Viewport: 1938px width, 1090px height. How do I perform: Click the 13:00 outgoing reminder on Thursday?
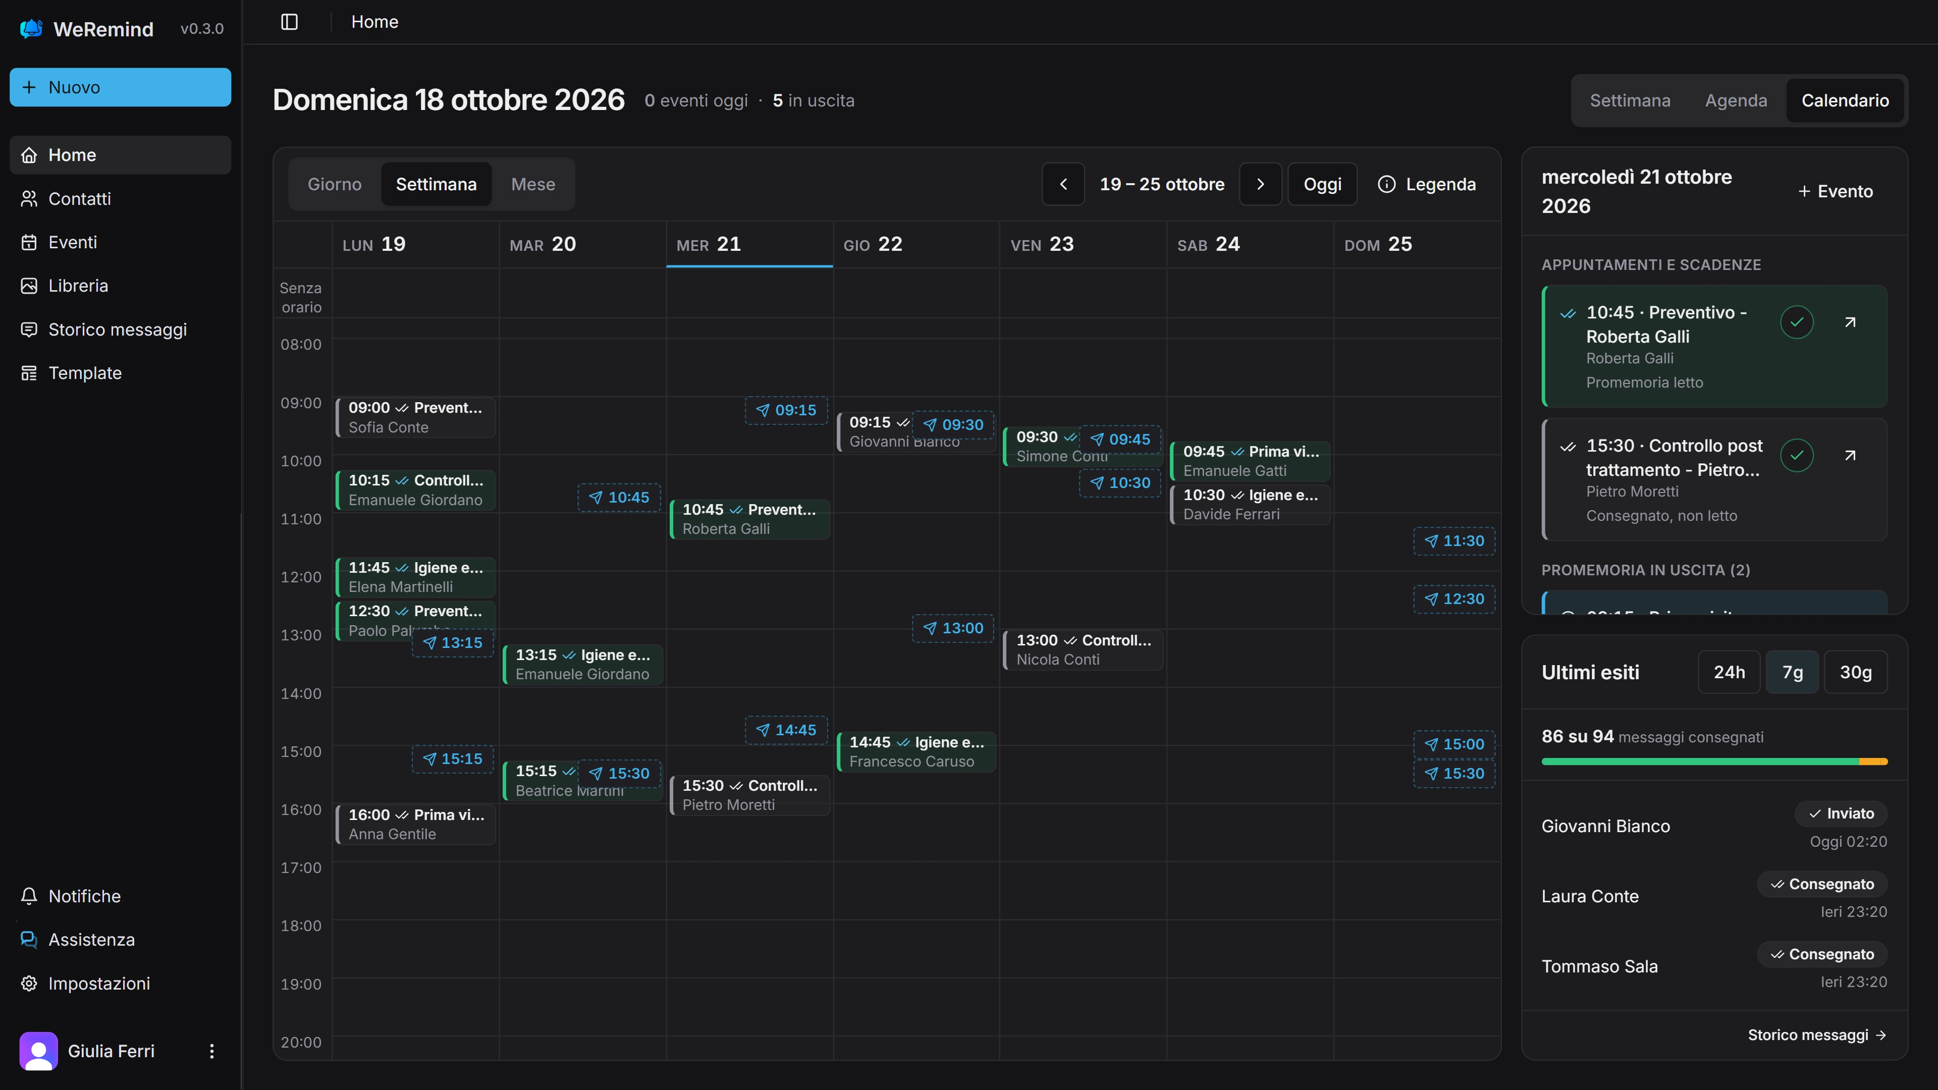pyautogui.click(x=953, y=629)
